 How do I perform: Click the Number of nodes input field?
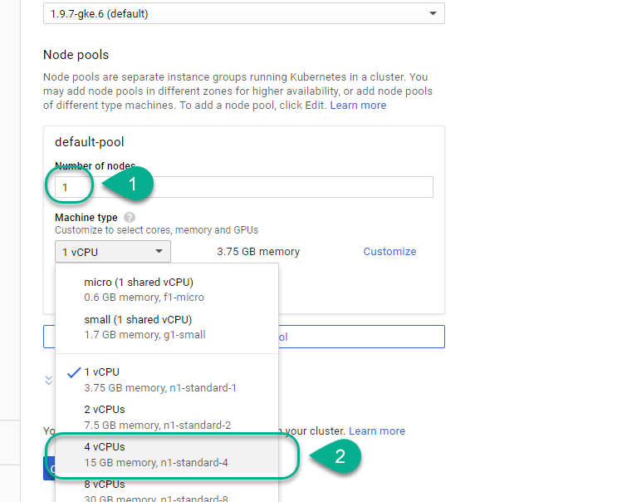[244, 187]
